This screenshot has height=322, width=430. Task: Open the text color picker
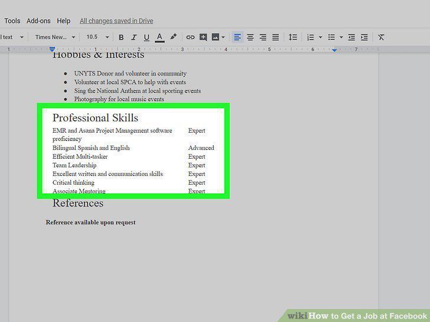159,37
